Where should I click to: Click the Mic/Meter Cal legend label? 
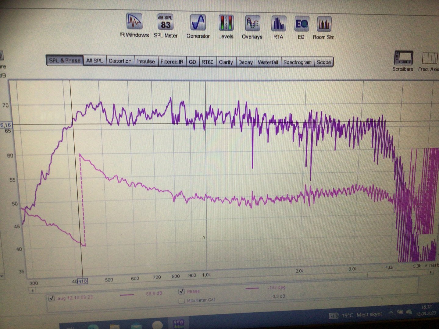click(201, 300)
